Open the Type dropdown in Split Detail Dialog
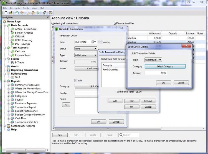The width and height of the screenshot is (208, 154). [x=153, y=60]
